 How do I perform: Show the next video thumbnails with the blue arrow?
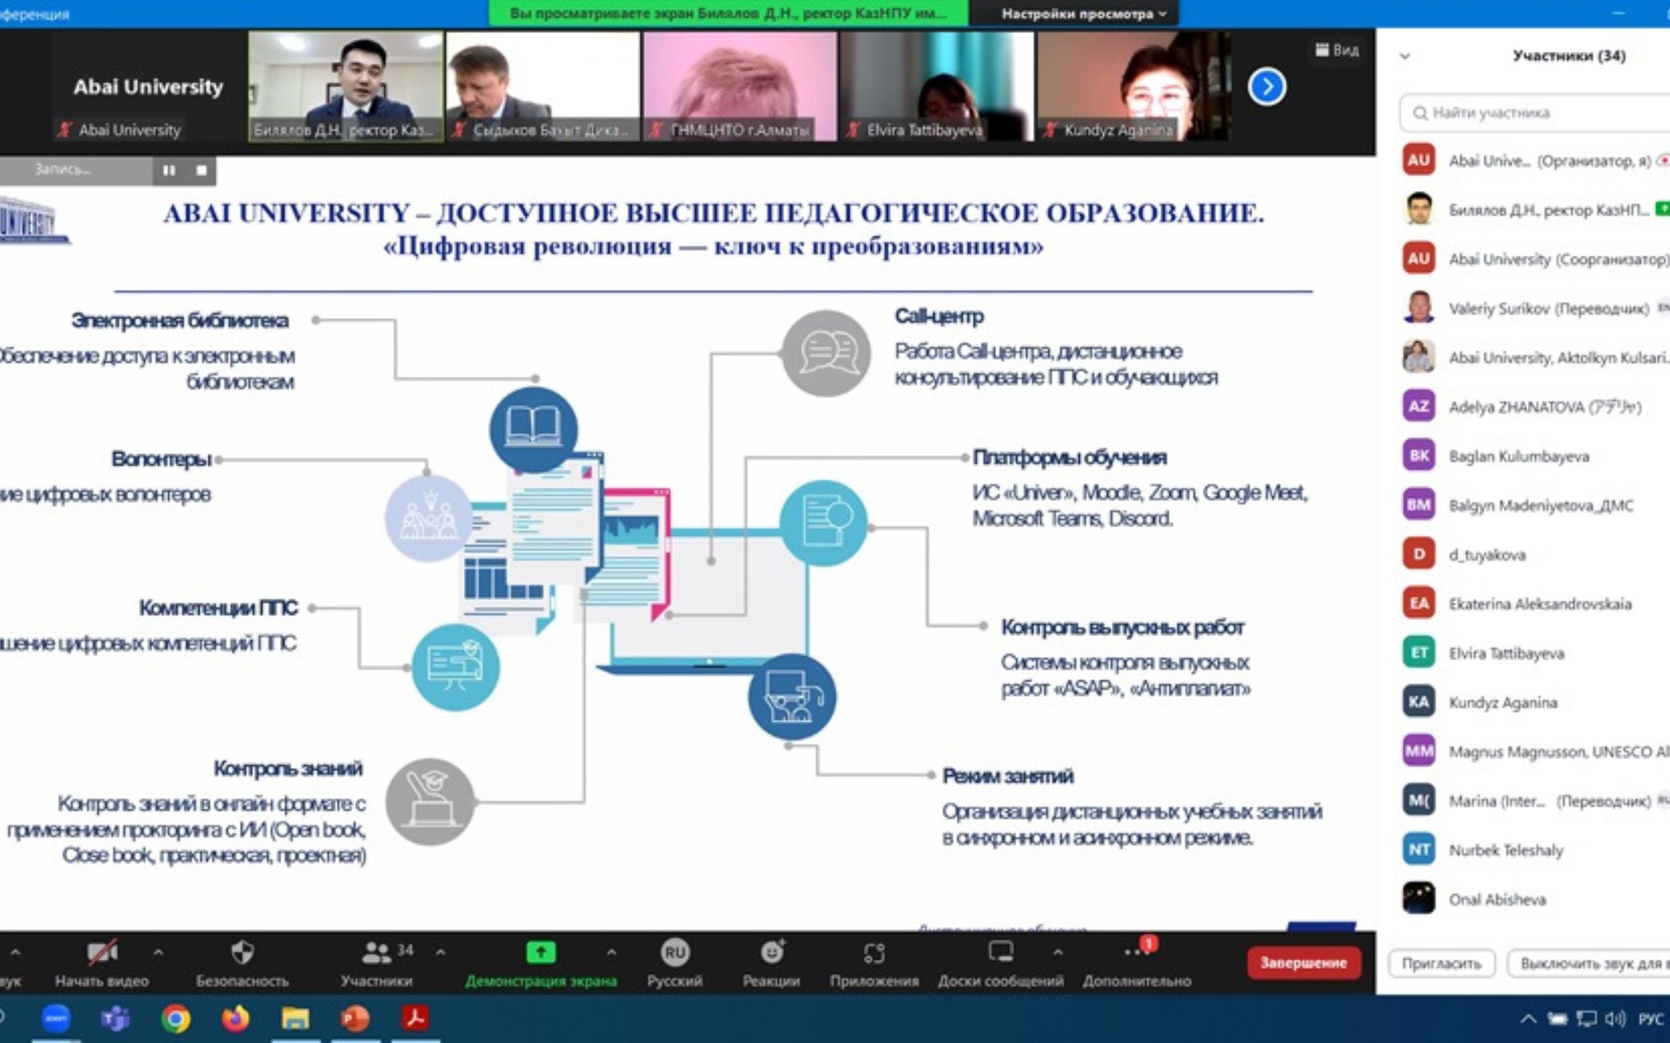click(x=1266, y=87)
